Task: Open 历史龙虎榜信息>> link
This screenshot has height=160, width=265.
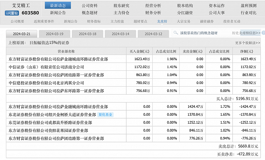Action: point(246,33)
